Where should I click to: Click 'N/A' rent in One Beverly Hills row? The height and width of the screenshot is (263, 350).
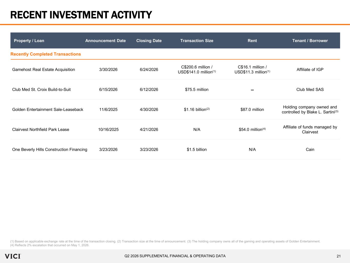(252, 150)
